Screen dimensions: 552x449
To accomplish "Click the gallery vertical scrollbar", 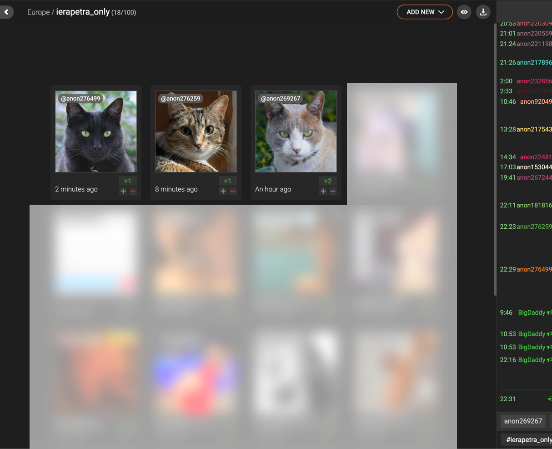I will point(495,159).
